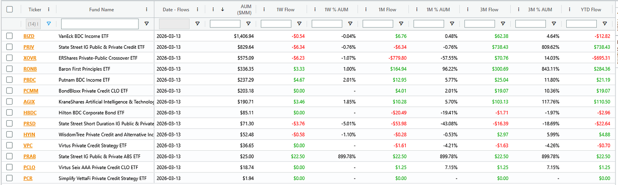618x185 pixels.
Task: Click the '-$779.80' 1M Flow value
Action: pos(397,58)
